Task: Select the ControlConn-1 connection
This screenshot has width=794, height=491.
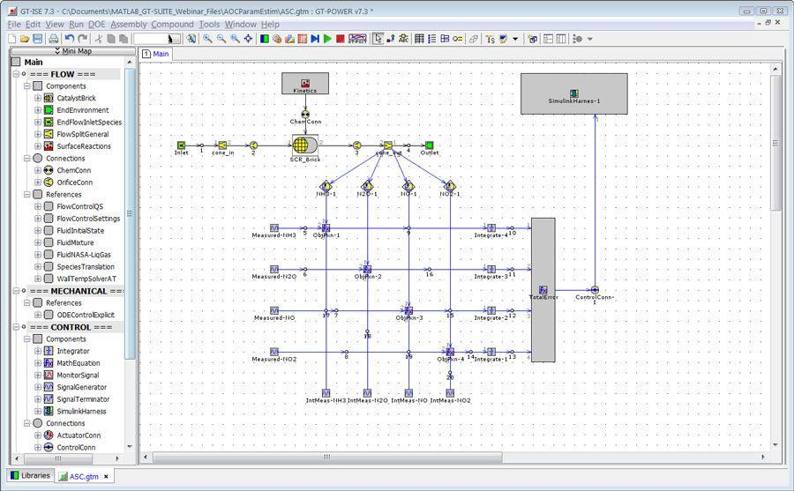Action: point(595,290)
